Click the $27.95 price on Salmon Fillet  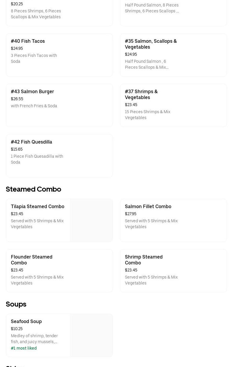pos(131,214)
